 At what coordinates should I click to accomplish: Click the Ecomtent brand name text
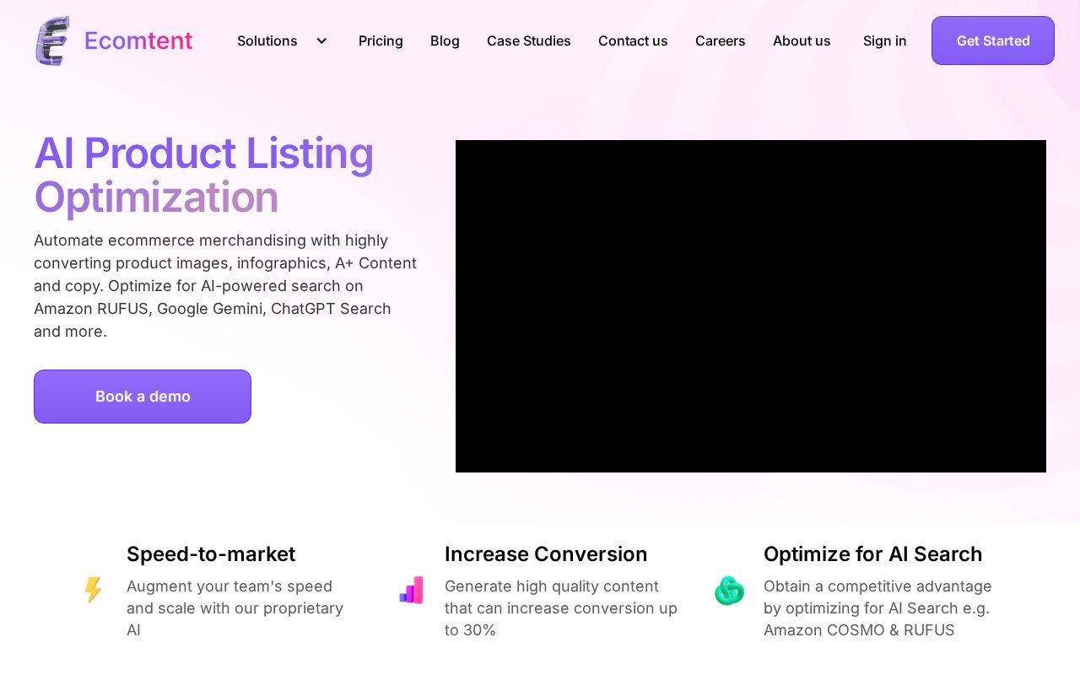138,40
